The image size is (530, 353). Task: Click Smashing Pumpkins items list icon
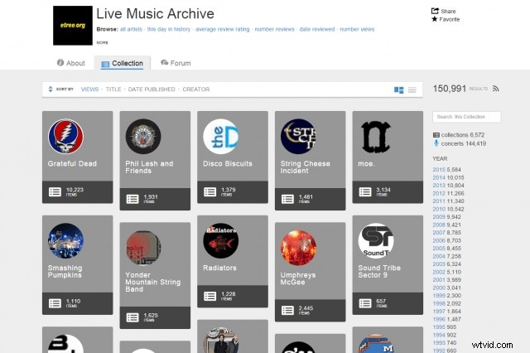coord(55,303)
